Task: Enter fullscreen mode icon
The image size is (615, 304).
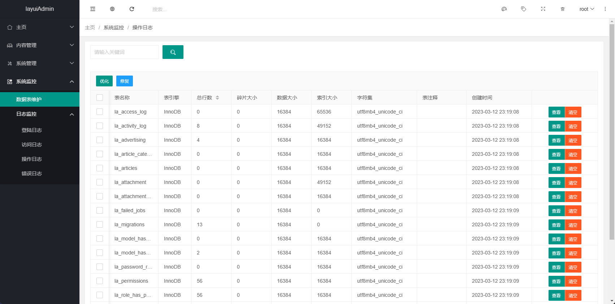Action: click(x=543, y=9)
